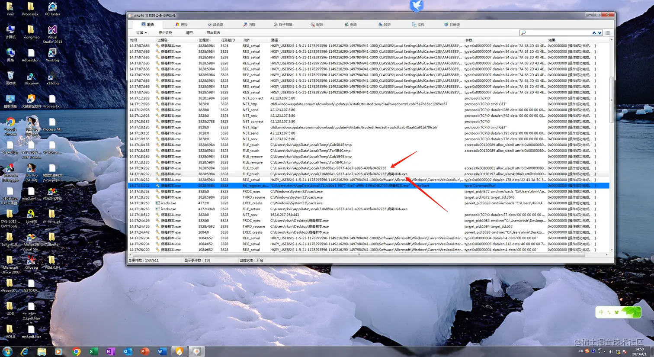Screen dimensions: 654x357
Task: Open the Windows Start menu orb
Action: click(x=7, y=351)
